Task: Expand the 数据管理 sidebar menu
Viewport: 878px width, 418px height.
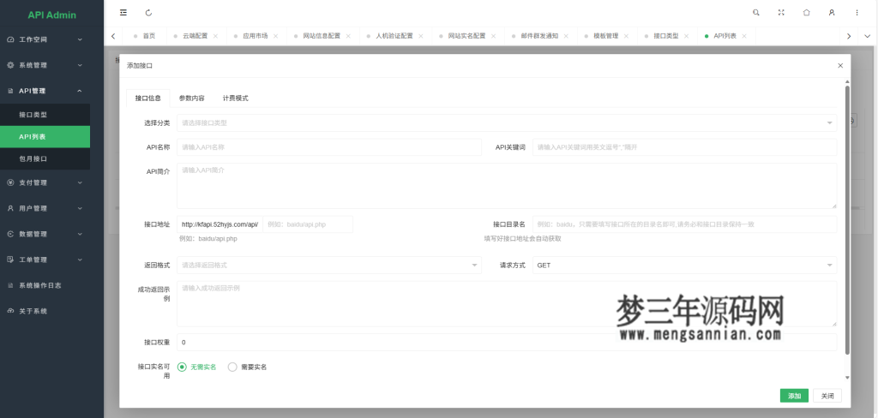Action: pyautogui.click(x=45, y=234)
